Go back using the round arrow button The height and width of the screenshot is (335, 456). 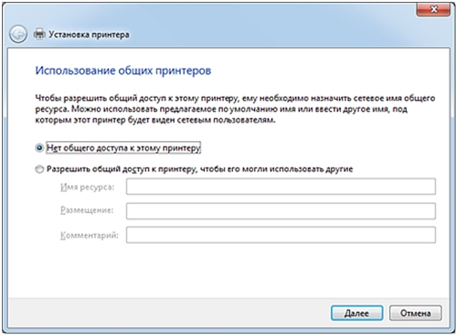click(x=18, y=34)
